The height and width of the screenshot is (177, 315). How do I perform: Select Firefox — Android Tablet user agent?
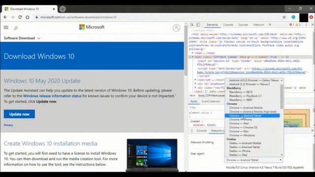click(252, 147)
